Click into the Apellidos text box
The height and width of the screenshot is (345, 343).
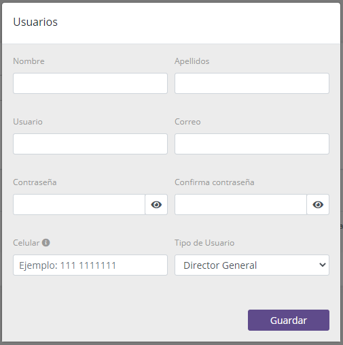point(252,83)
